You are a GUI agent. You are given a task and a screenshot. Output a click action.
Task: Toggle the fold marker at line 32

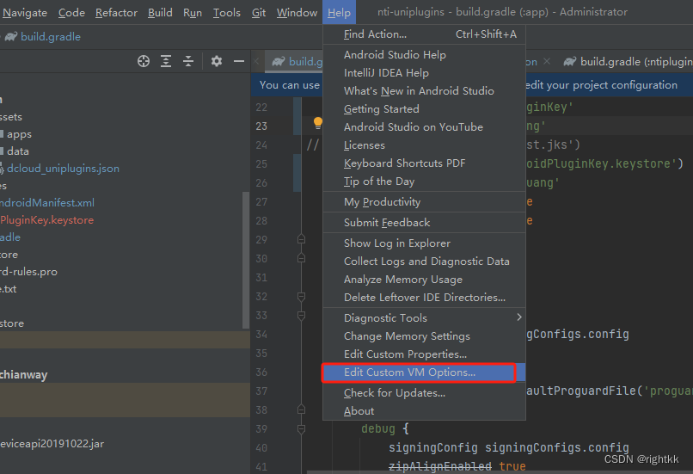pos(302,296)
